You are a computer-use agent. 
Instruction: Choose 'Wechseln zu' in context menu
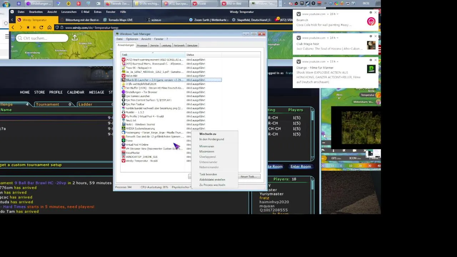click(214, 134)
